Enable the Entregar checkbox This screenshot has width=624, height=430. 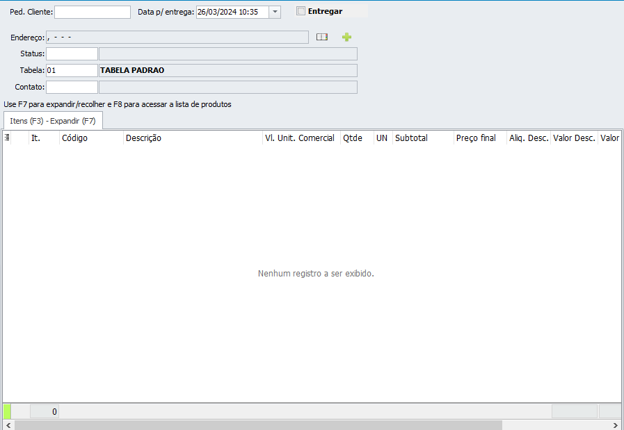[x=301, y=11]
